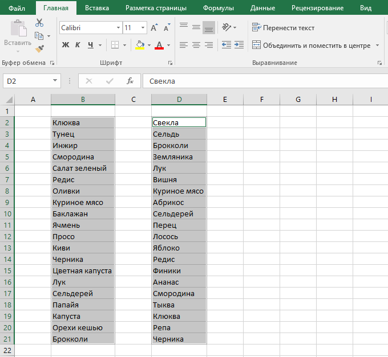Apply cell borders icon
The image size is (388, 357).
pyautogui.click(x=115, y=45)
